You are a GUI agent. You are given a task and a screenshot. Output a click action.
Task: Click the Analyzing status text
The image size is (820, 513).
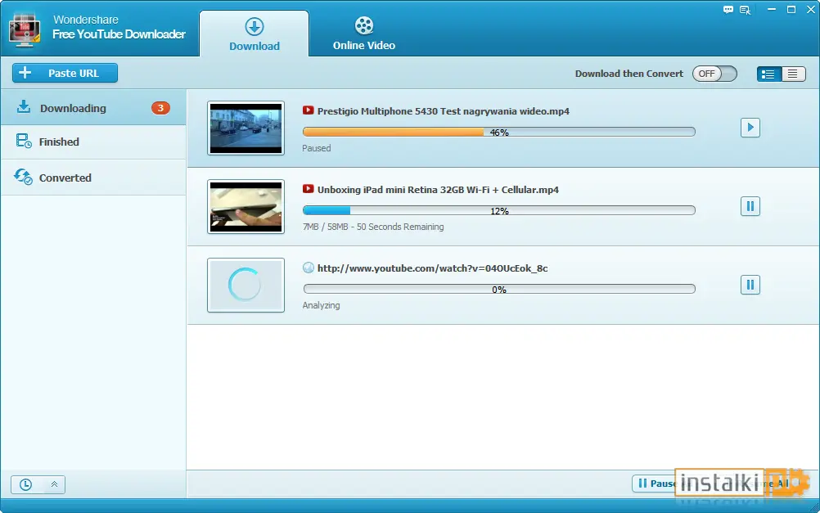[321, 305]
